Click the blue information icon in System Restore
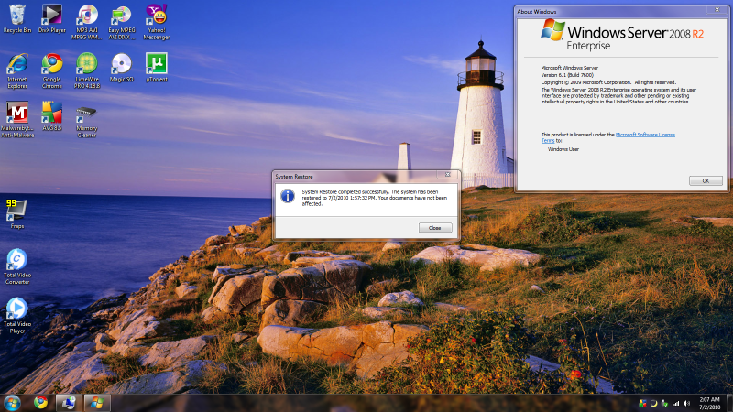This screenshot has width=733, height=412. click(288, 196)
